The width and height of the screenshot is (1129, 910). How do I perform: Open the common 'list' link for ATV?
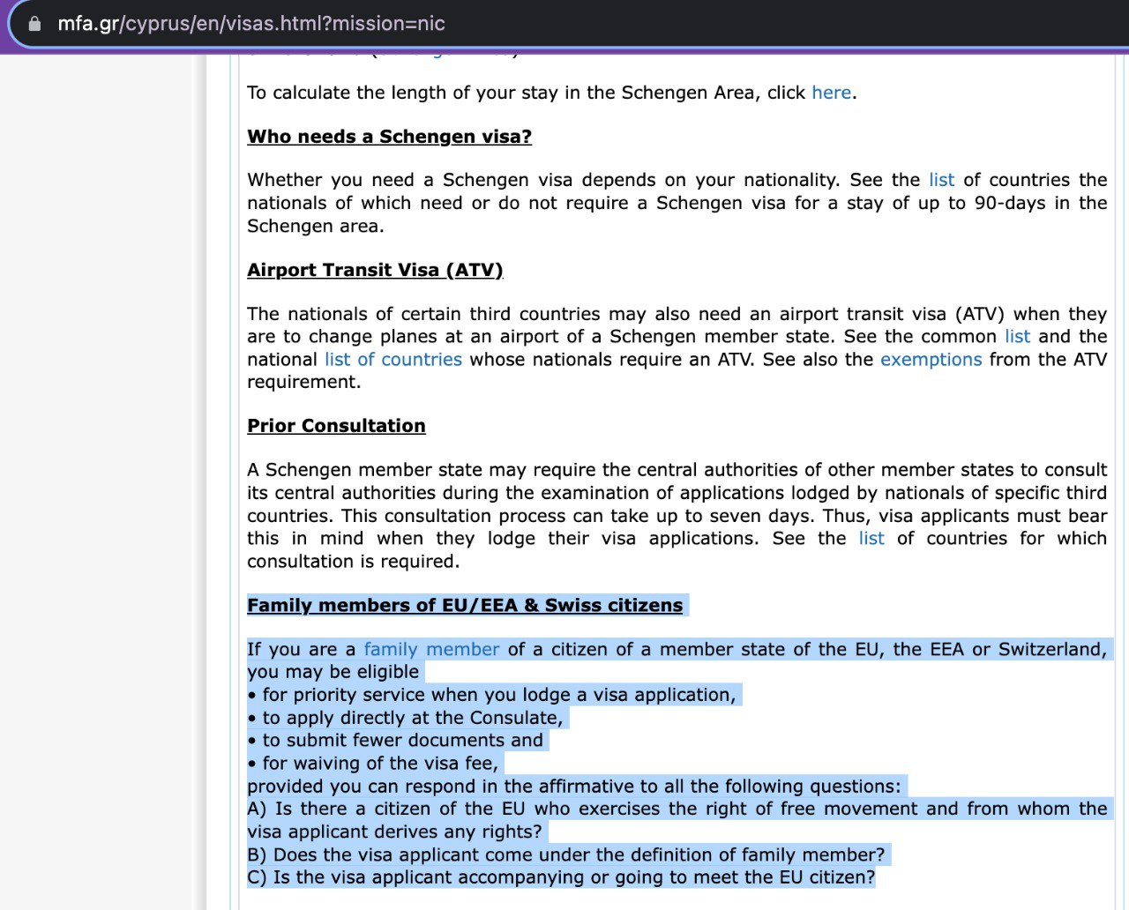click(x=1017, y=337)
